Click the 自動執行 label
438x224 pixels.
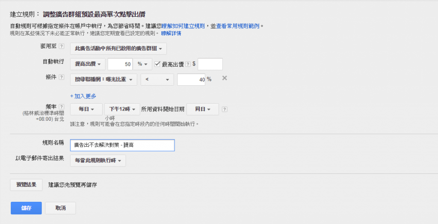[x=53, y=62]
